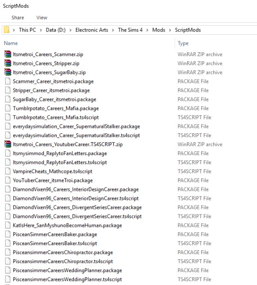Go up to Mods folder in breadcrumb

click(x=158, y=30)
